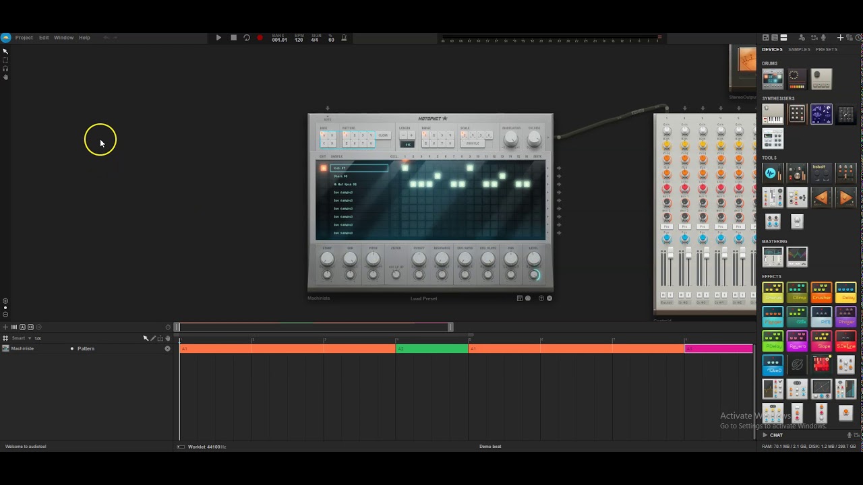
Task: Click the zoom in button on desktop
Action: [x=5, y=301]
